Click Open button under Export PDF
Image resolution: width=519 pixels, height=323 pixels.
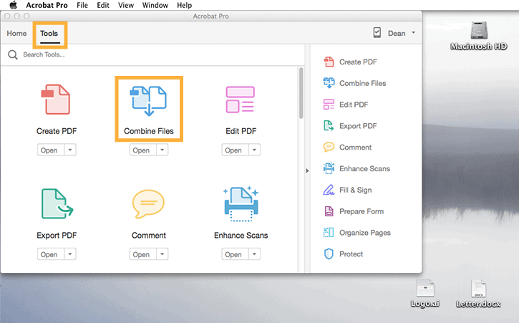(x=51, y=254)
